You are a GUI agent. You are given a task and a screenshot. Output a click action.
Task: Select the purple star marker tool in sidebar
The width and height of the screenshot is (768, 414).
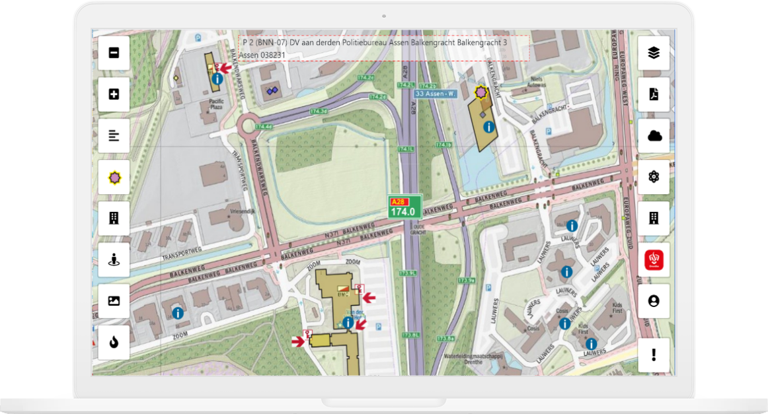pos(114,177)
